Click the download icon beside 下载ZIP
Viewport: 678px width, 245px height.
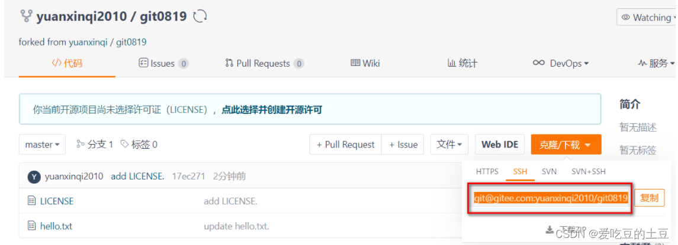pyautogui.click(x=550, y=230)
